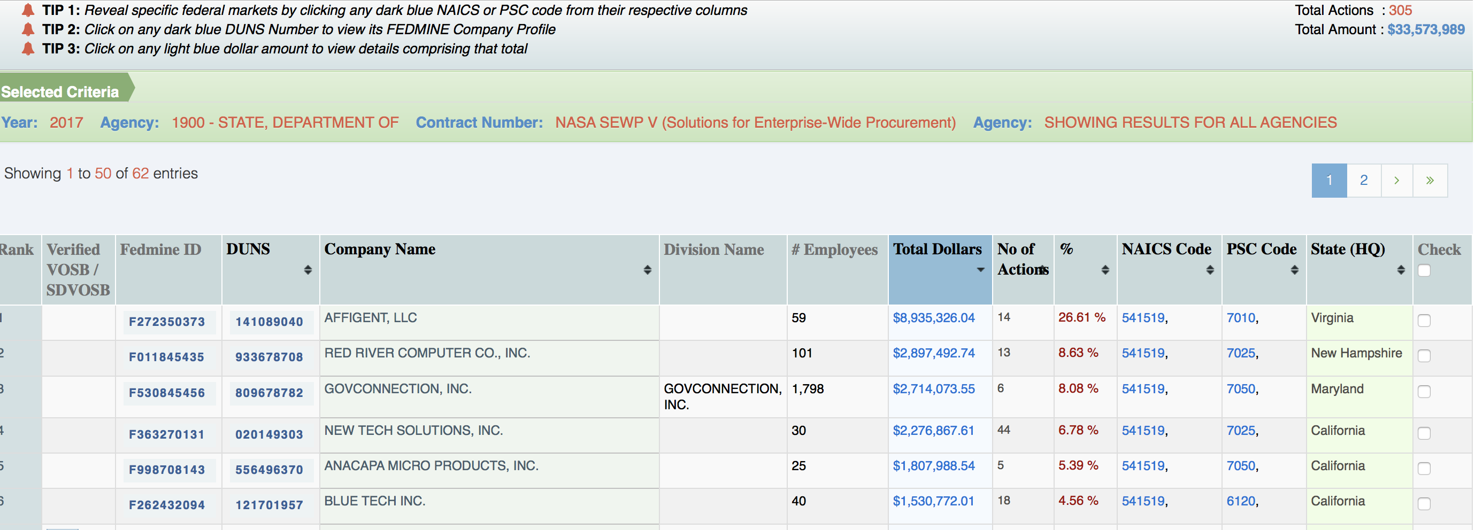This screenshot has width=1475, height=530.
Task: Check the AFFIGENT, LLC row checkbox
Action: pos(1424,320)
